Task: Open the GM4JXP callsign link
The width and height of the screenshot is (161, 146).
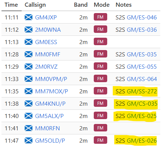Action: pyautogui.click(x=46, y=17)
